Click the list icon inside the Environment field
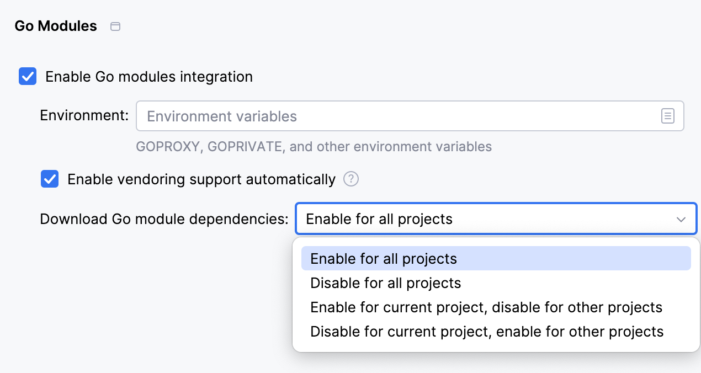The width and height of the screenshot is (701, 373). click(x=668, y=116)
